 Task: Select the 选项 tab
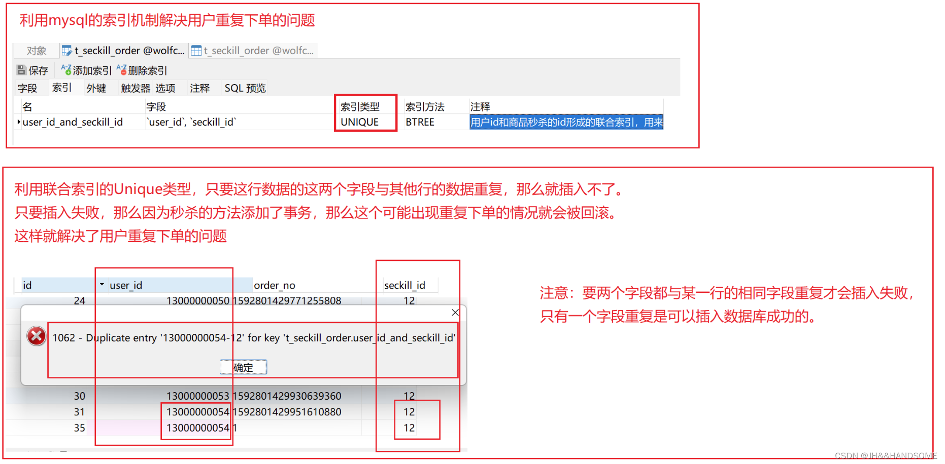point(165,88)
